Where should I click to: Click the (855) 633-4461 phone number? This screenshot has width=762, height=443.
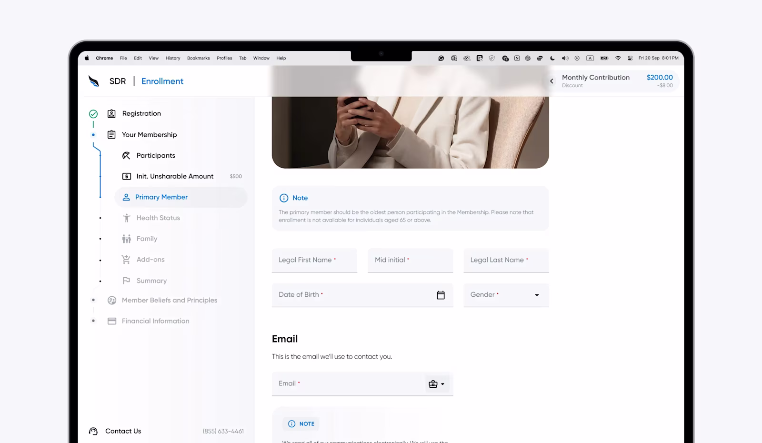(x=223, y=431)
